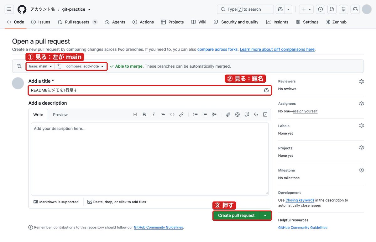Expand the Copilot header dropdown arrow
This screenshot has height=242, width=376.
[289, 9]
